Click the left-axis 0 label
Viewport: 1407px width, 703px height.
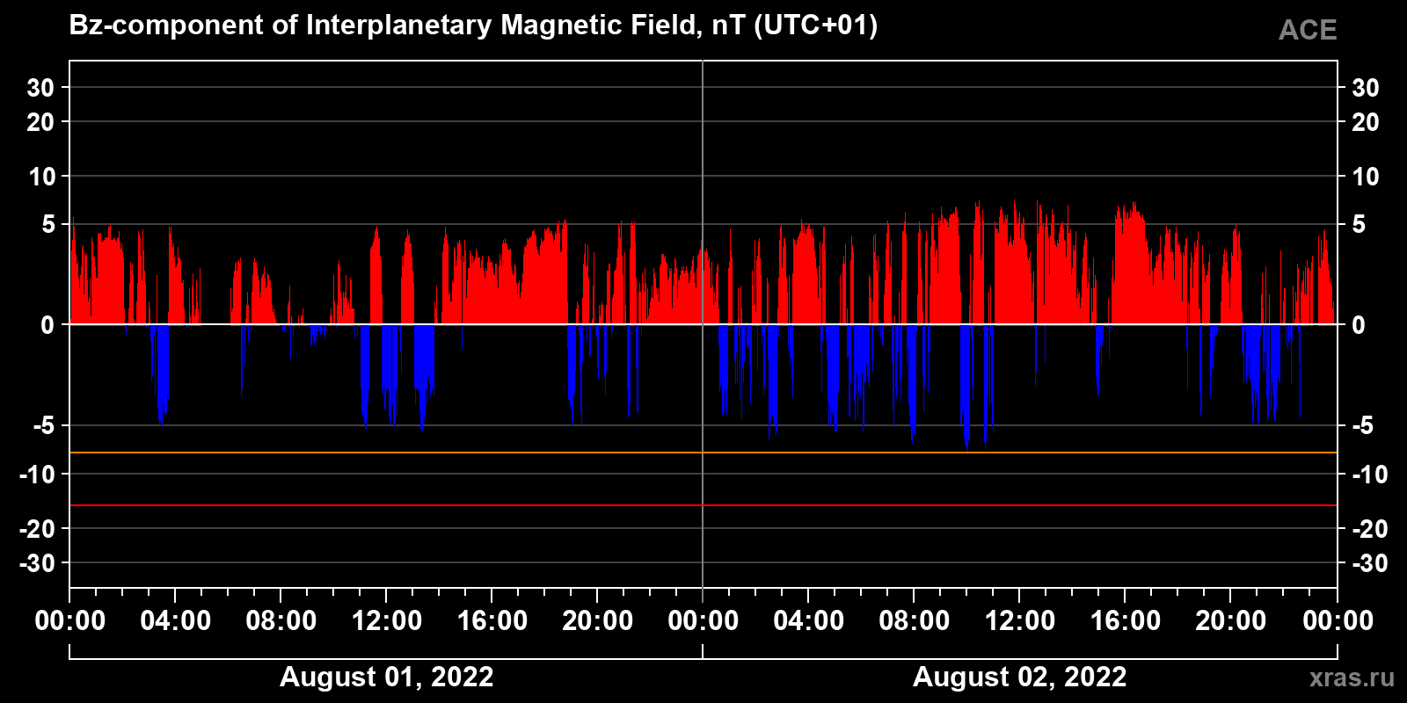click(48, 325)
